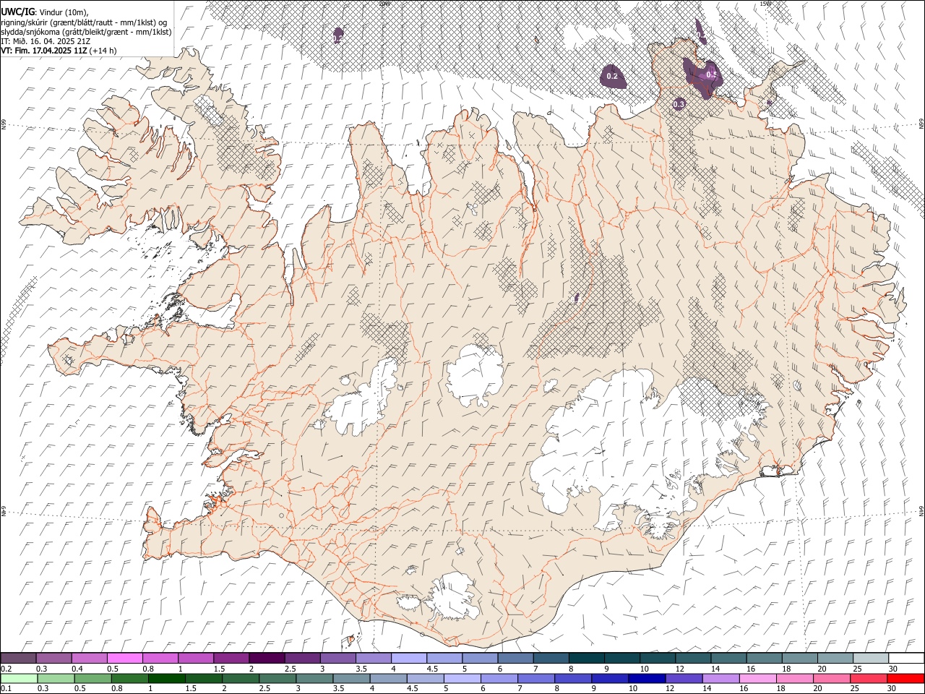This screenshot has width=925, height=694.
Task: Select the bright red 30 rain swatch
Action: point(905,679)
